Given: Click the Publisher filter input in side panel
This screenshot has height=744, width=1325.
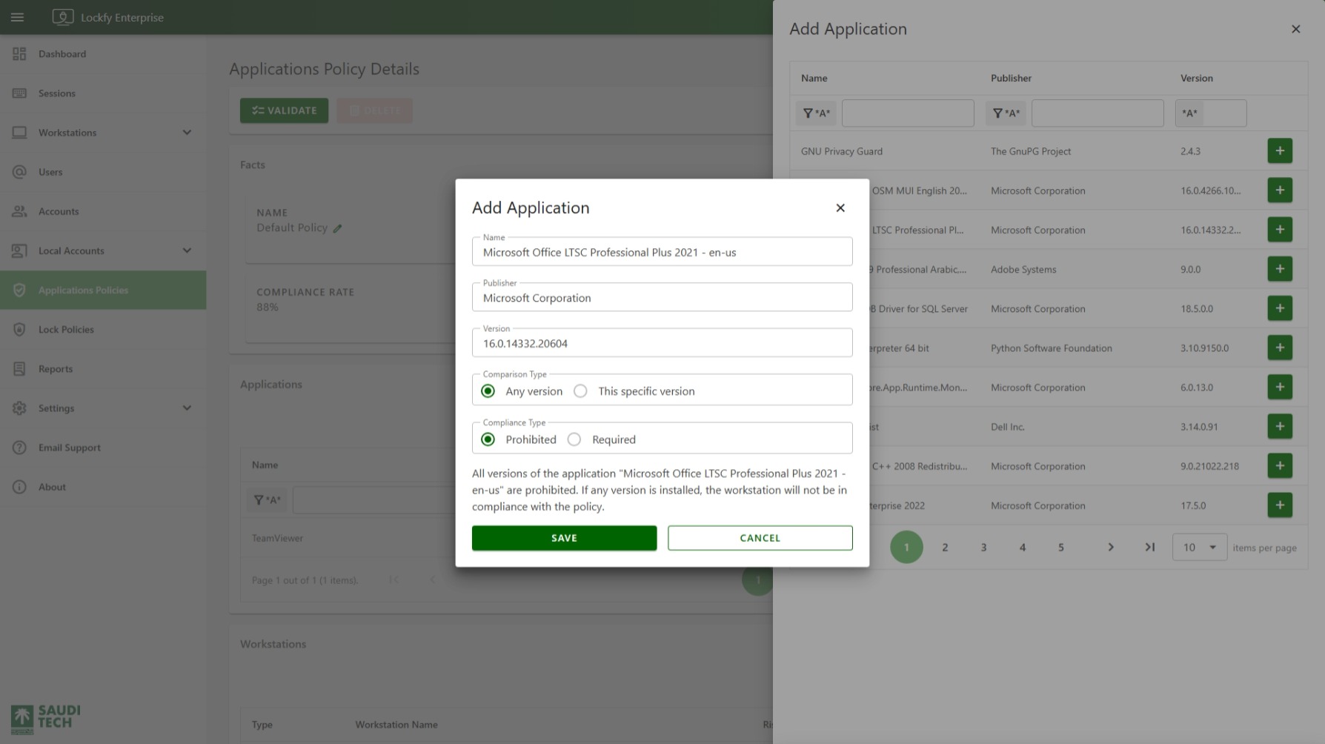Looking at the screenshot, I should point(1097,113).
